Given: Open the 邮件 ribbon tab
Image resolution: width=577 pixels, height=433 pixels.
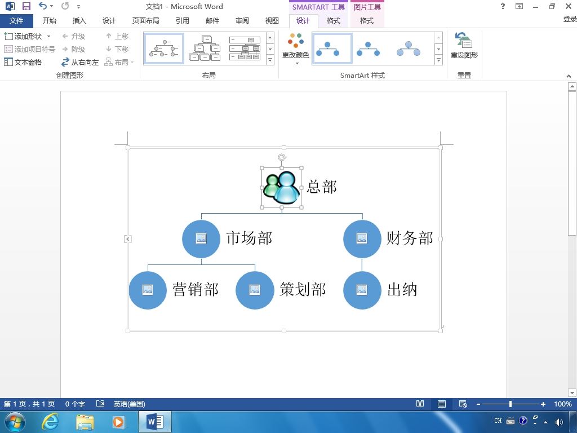Looking at the screenshot, I should [x=212, y=21].
